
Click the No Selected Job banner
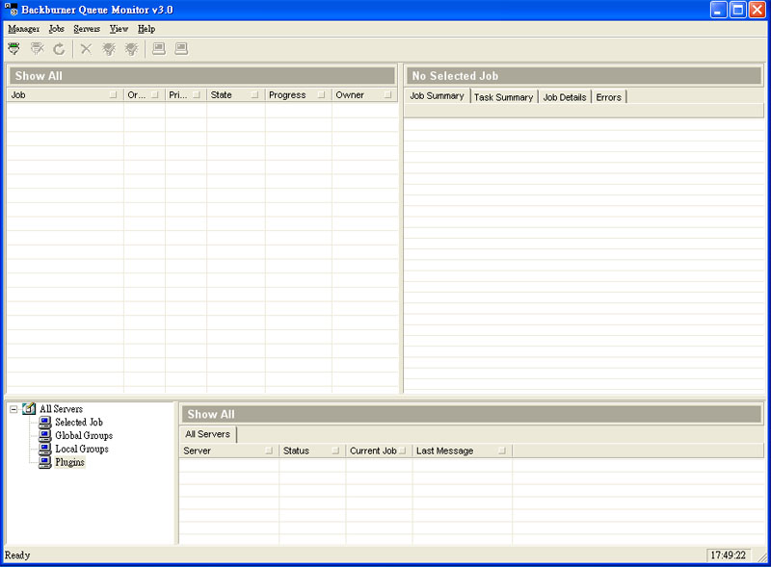coord(584,76)
